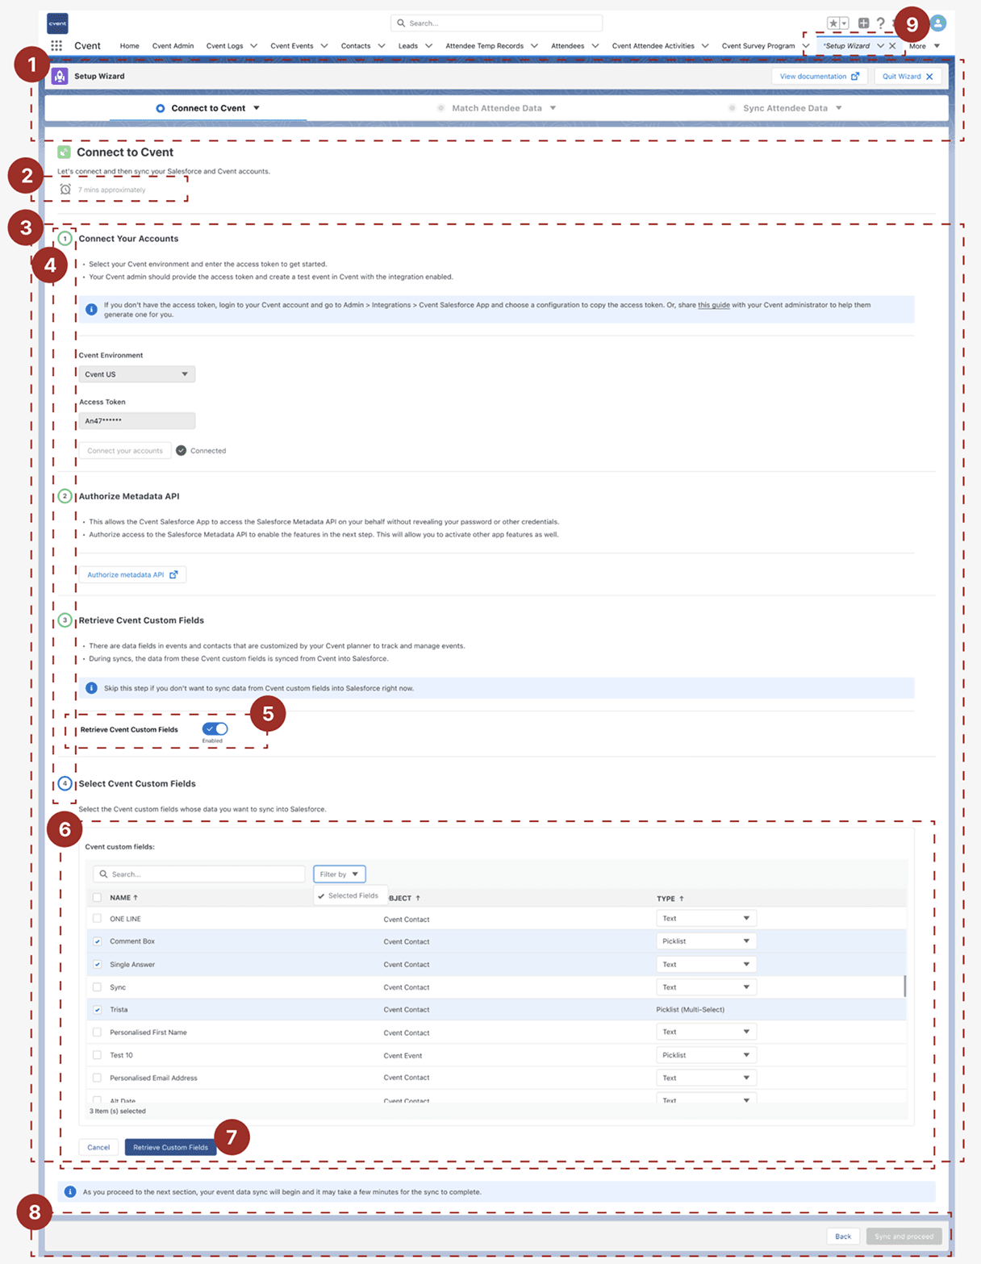Open the Cvent Events tab
981x1264 pixels.
coord(292,46)
